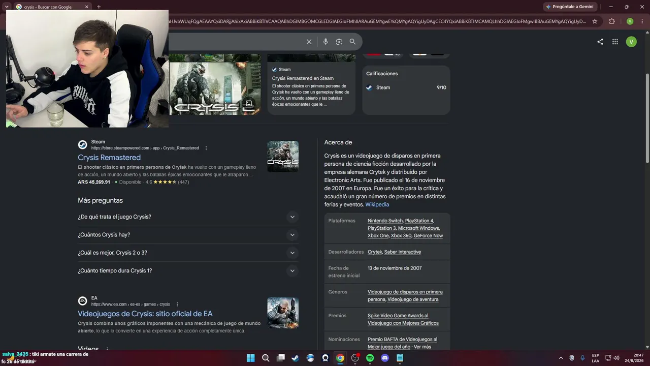Screen dimensions: 650x366
Task: Show hidden system tray icons
Action: coord(561,358)
